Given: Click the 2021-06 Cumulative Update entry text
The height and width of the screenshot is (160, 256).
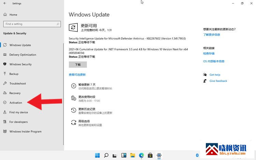Looking at the screenshot, I should [128, 51].
